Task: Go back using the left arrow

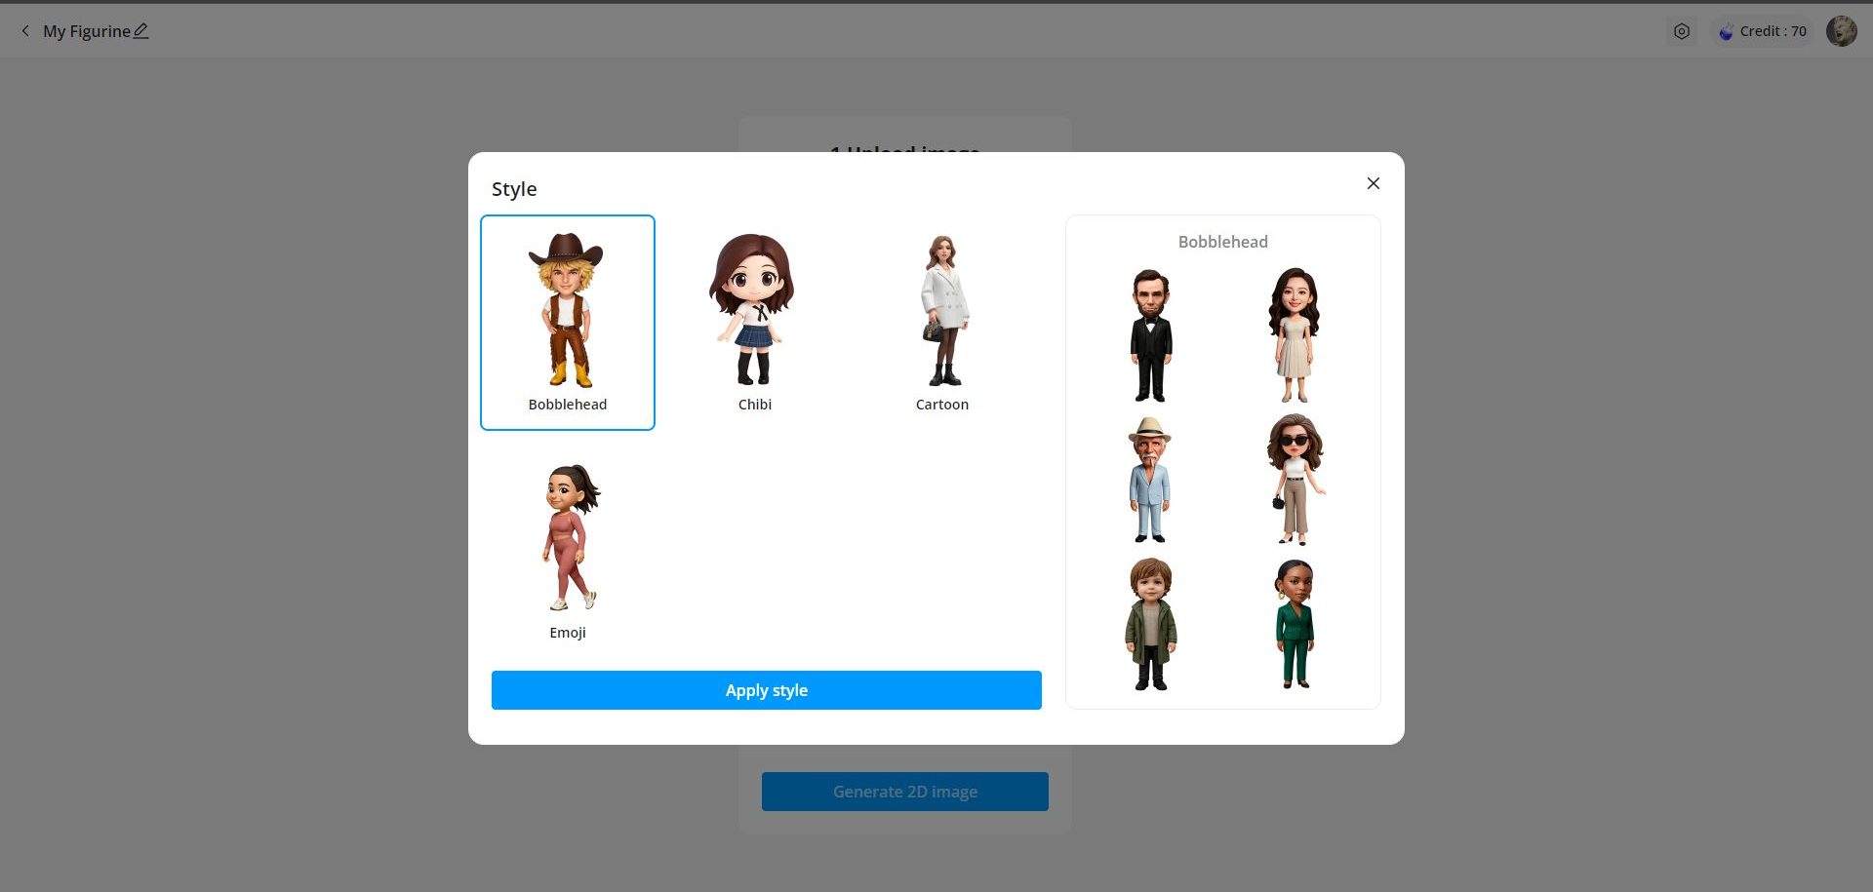Action: point(25,31)
